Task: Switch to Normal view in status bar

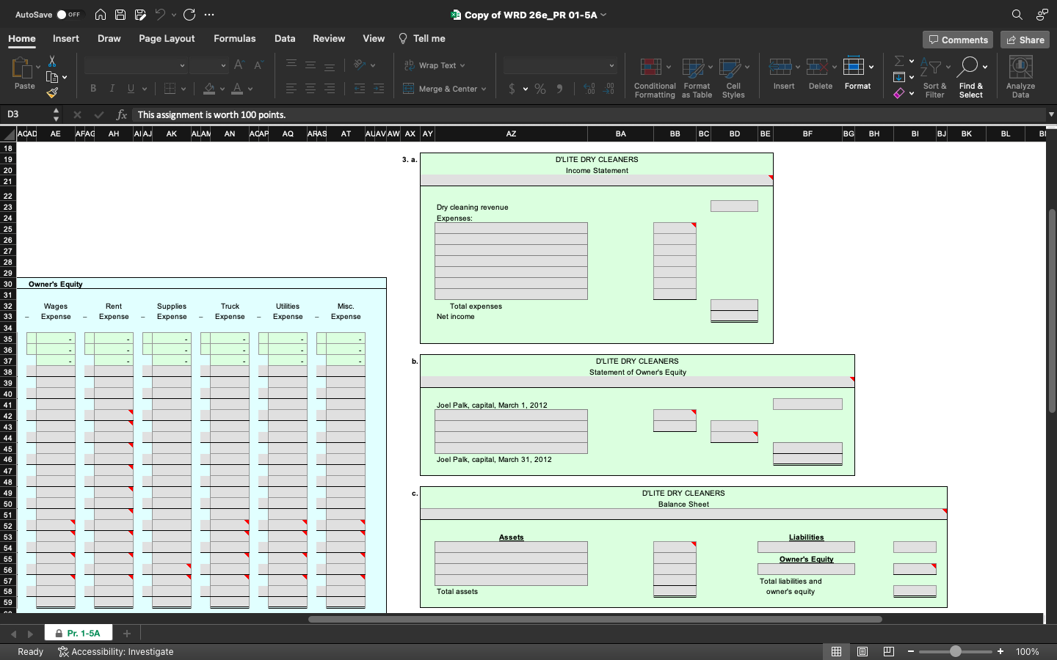Action: [836, 651]
